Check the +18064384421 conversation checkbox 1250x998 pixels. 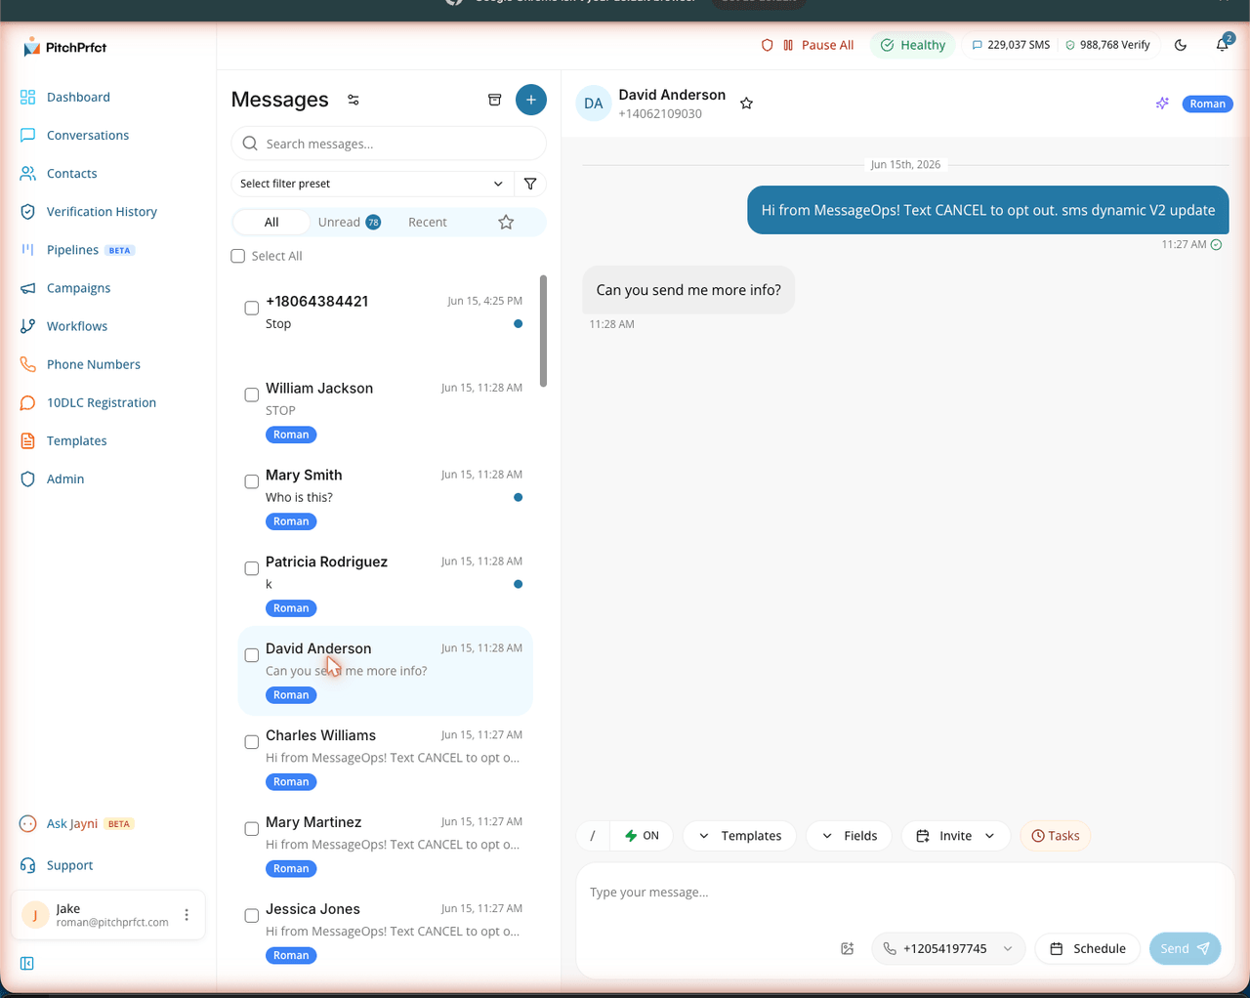(x=251, y=308)
